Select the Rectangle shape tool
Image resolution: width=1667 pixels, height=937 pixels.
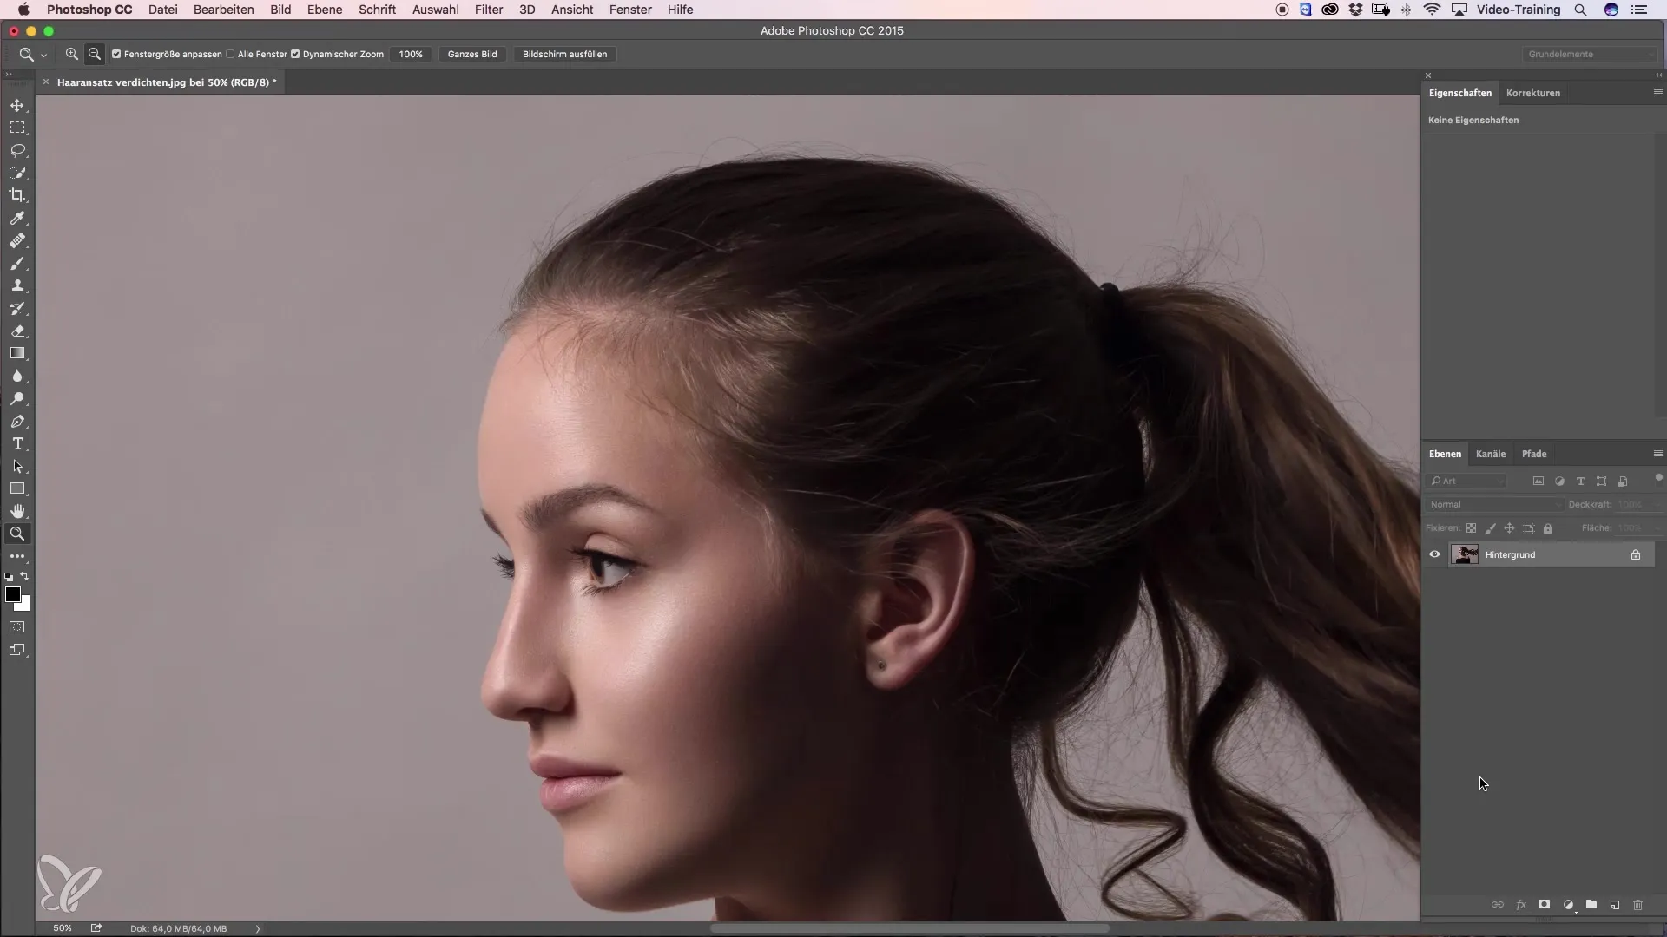tap(17, 488)
